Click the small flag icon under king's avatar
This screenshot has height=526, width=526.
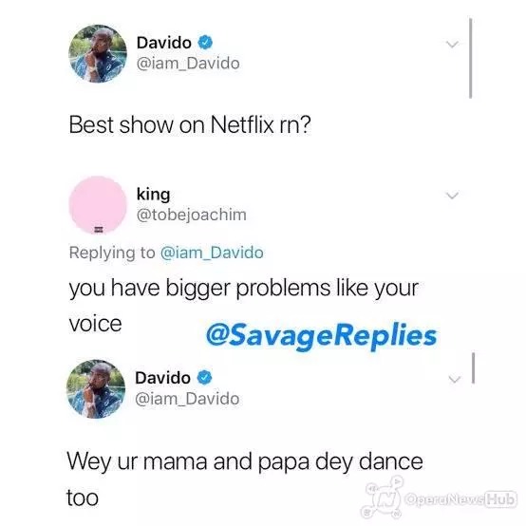99,230
